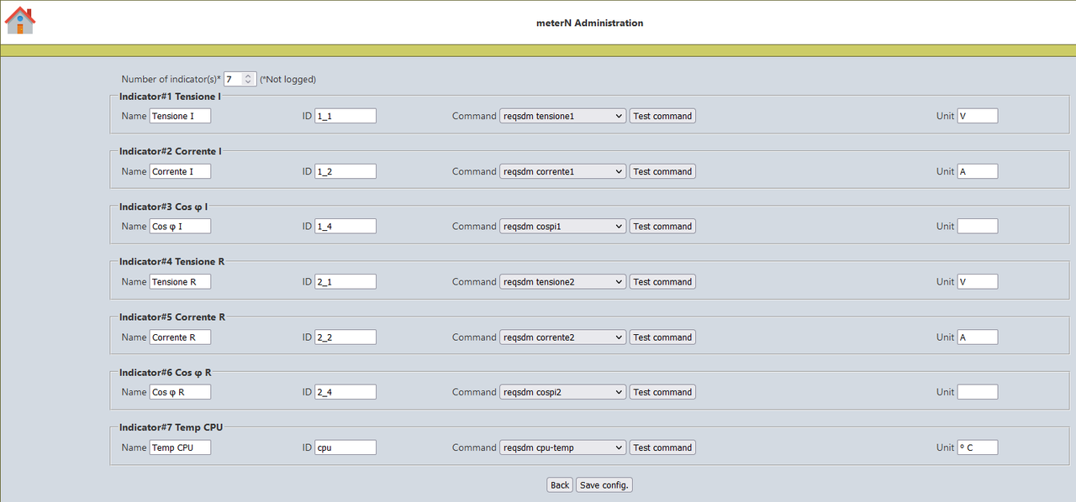Test command for Indicator#4 Tensione R
Viewport: 1076px width, 502px height.
tap(662, 282)
